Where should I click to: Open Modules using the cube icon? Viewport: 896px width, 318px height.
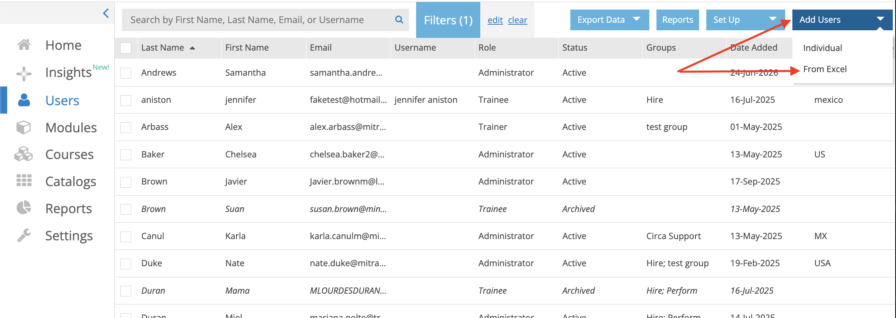coord(24,128)
